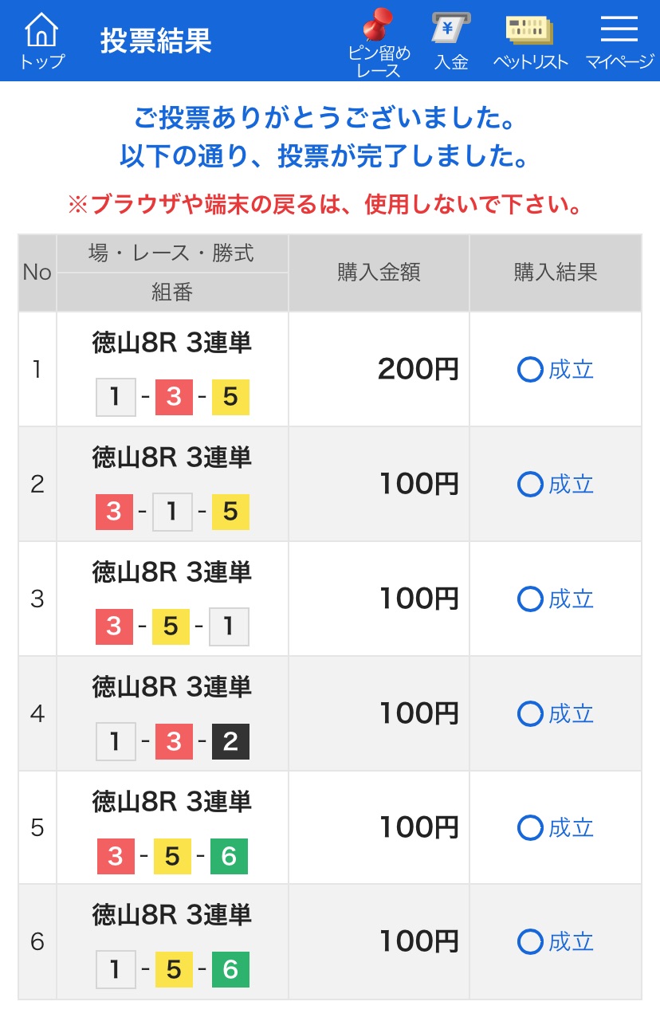Image resolution: width=660 pixels, height=1021 pixels.
Task: Select the green 6 badge in row 5
Action: coord(229,856)
